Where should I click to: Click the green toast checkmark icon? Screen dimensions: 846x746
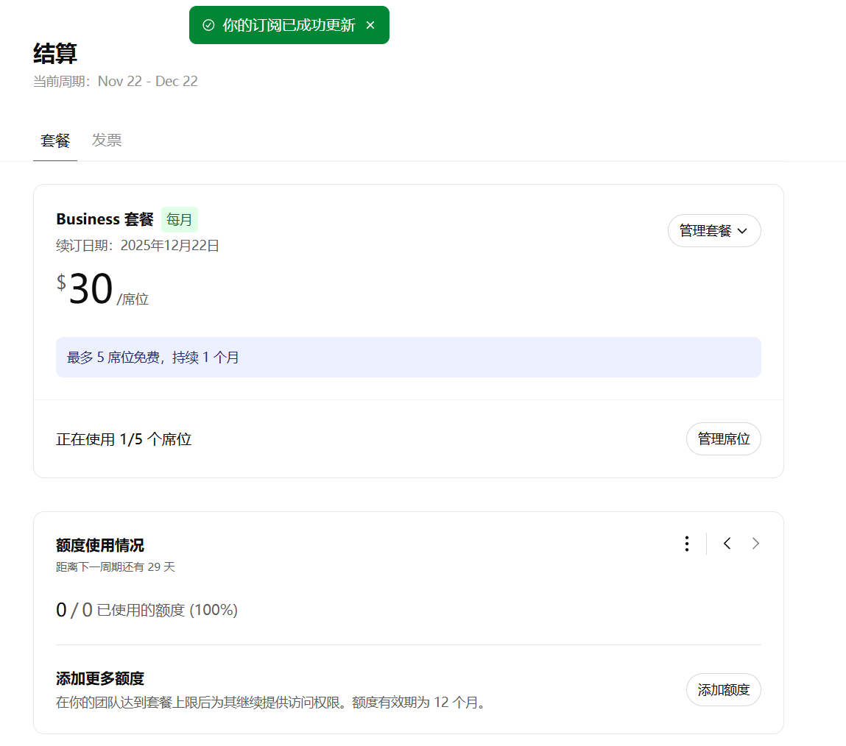coord(208,25)
